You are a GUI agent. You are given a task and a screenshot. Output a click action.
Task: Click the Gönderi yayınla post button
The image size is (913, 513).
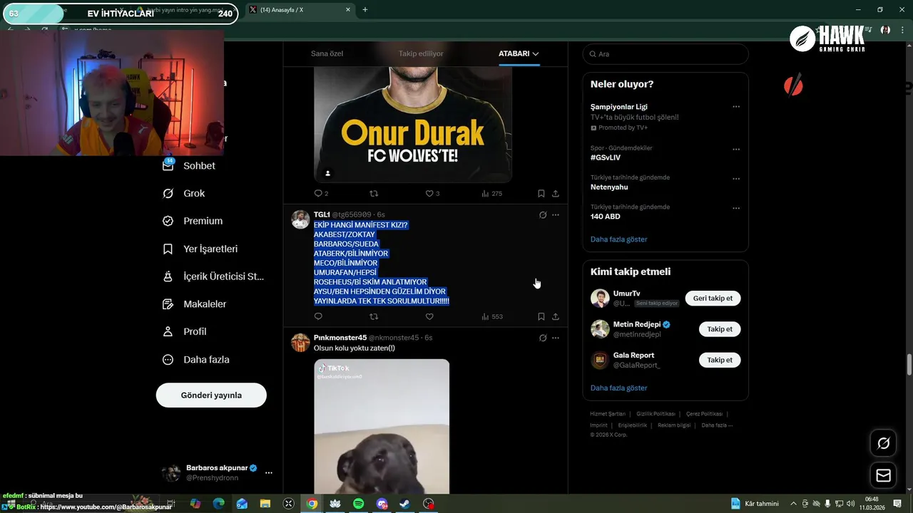pos(211,395)
